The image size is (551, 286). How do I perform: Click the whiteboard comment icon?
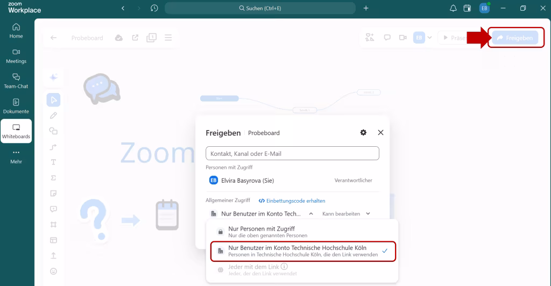[387, 38]
